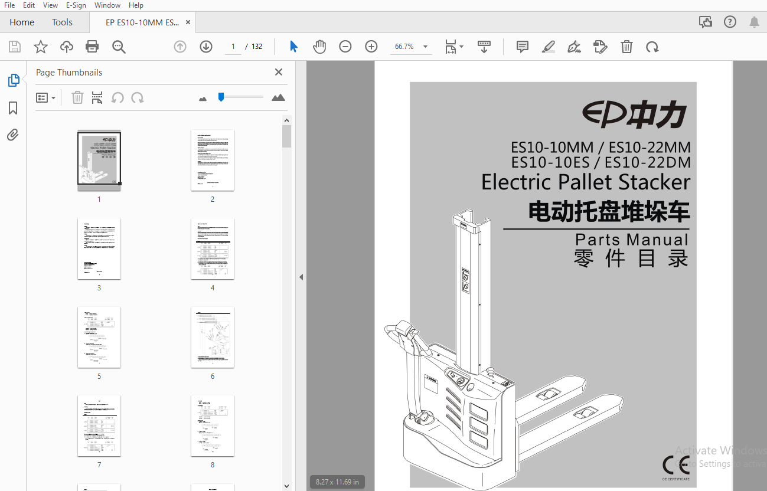This screenshot has width=767, height=491.
Task: Bookmark the file with the star icon
Action: pos(41,47)
